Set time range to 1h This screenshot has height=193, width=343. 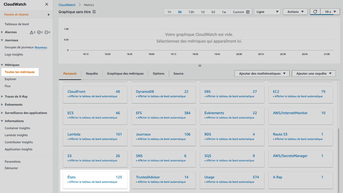click(x=169, y=12)
